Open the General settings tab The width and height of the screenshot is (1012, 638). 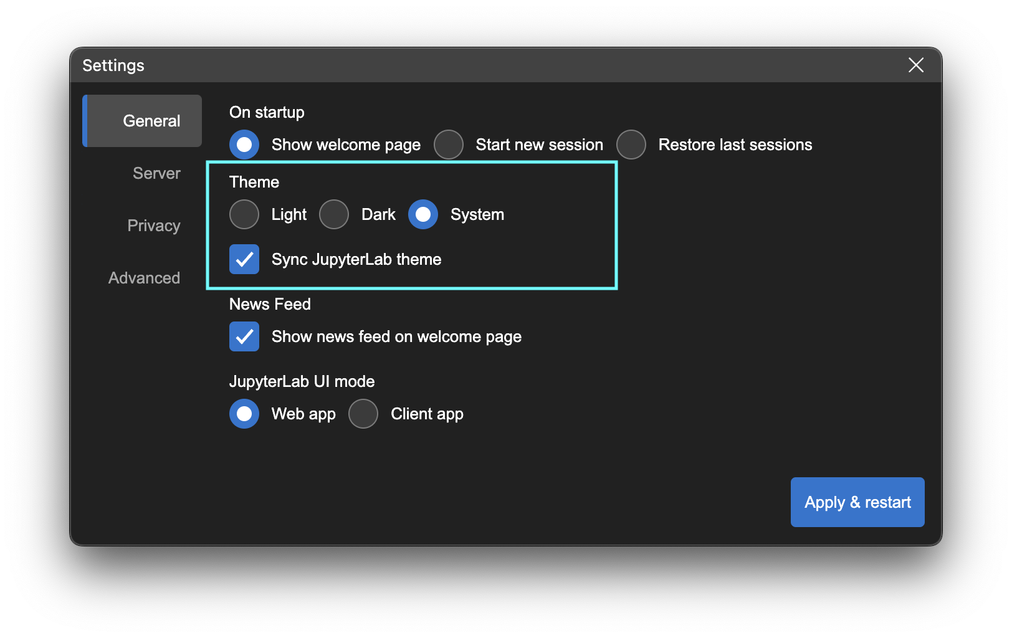click(x=142, y=121)
